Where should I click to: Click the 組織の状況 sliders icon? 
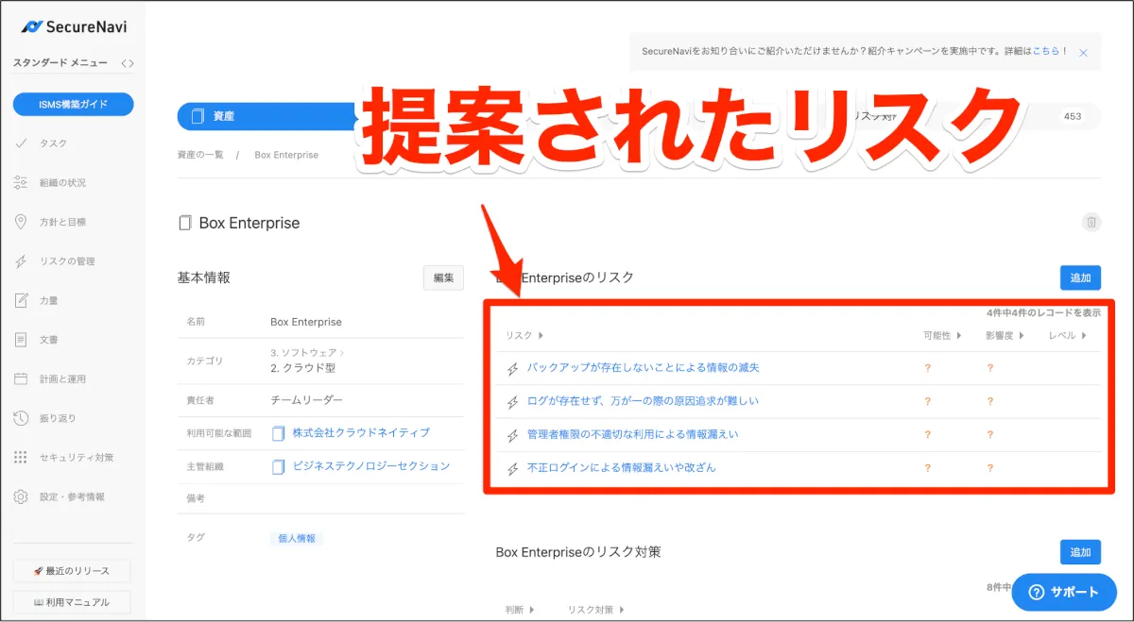click(x=21, y=182)
